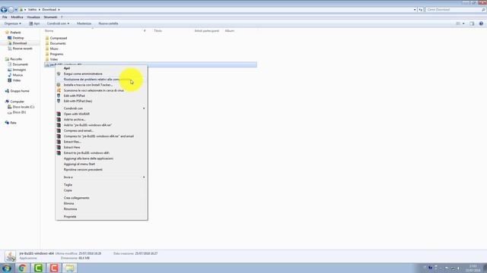Click the Forward navigation arrow
487x273 pixels.
(11, 10)
